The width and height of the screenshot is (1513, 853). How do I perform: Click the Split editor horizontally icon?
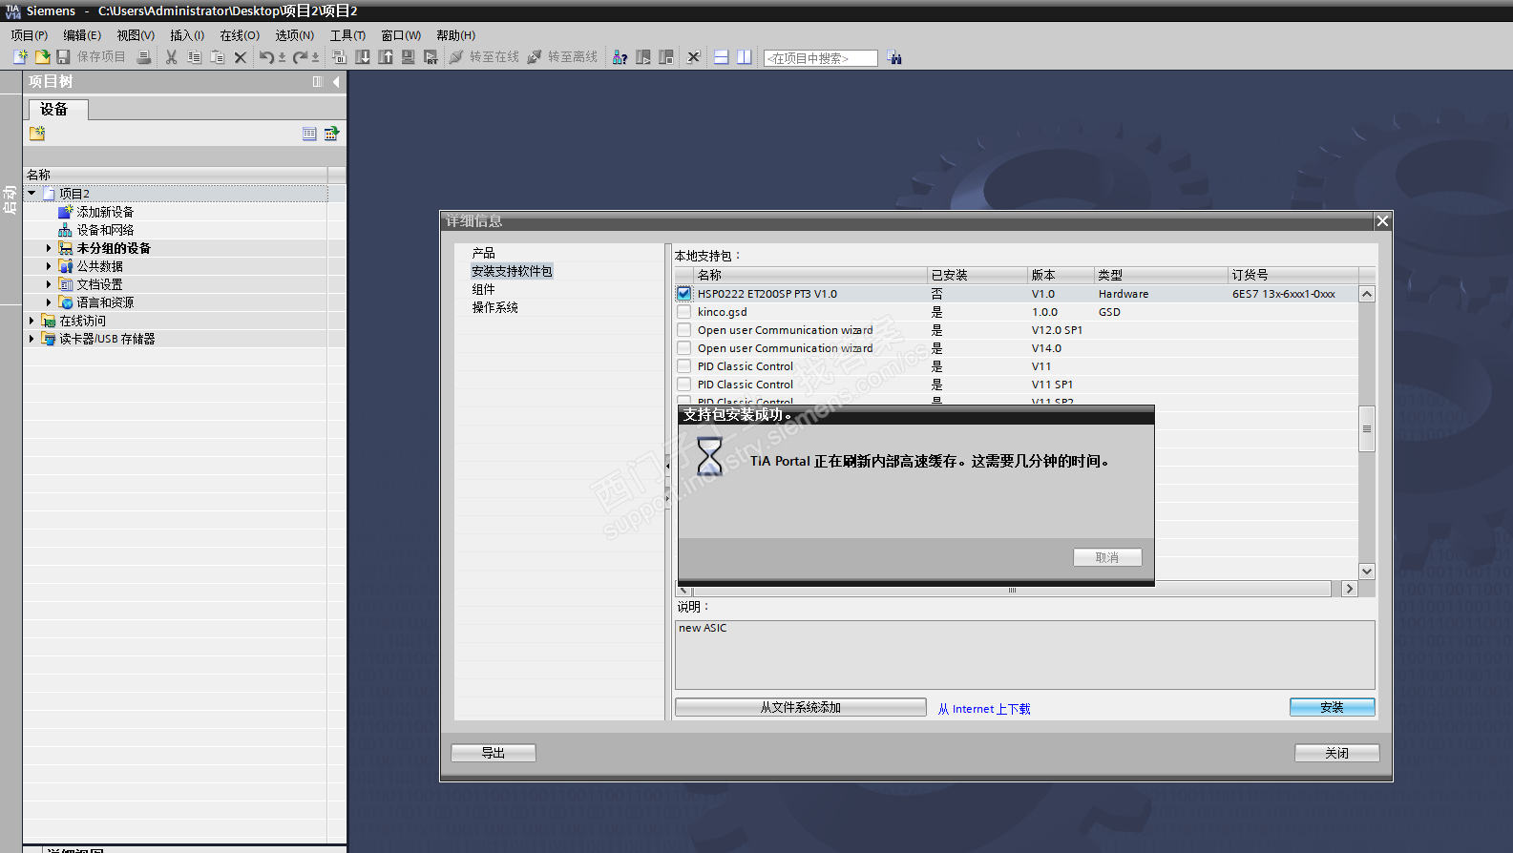pyautogui.click(x=722, y=57)
